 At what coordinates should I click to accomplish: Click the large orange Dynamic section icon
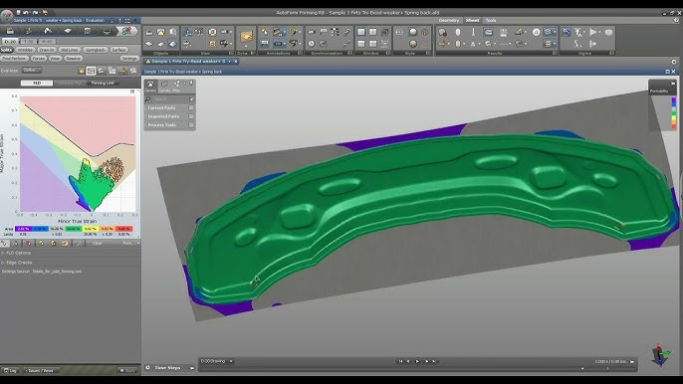coord(247,37)
